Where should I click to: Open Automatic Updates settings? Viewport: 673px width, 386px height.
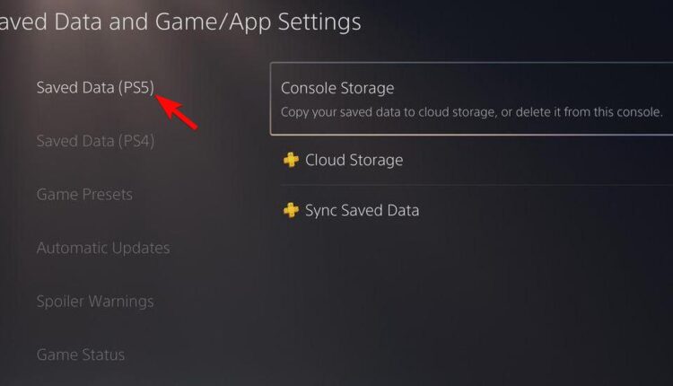[103, 248]
